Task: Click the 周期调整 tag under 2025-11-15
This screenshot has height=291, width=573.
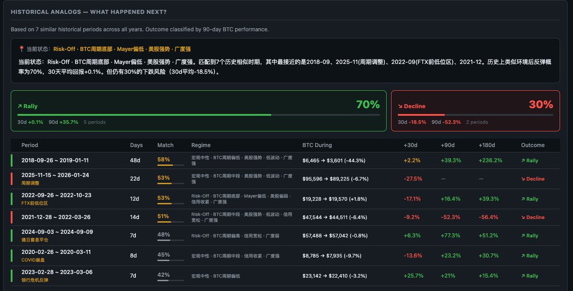Action: [x=31, y=183]
